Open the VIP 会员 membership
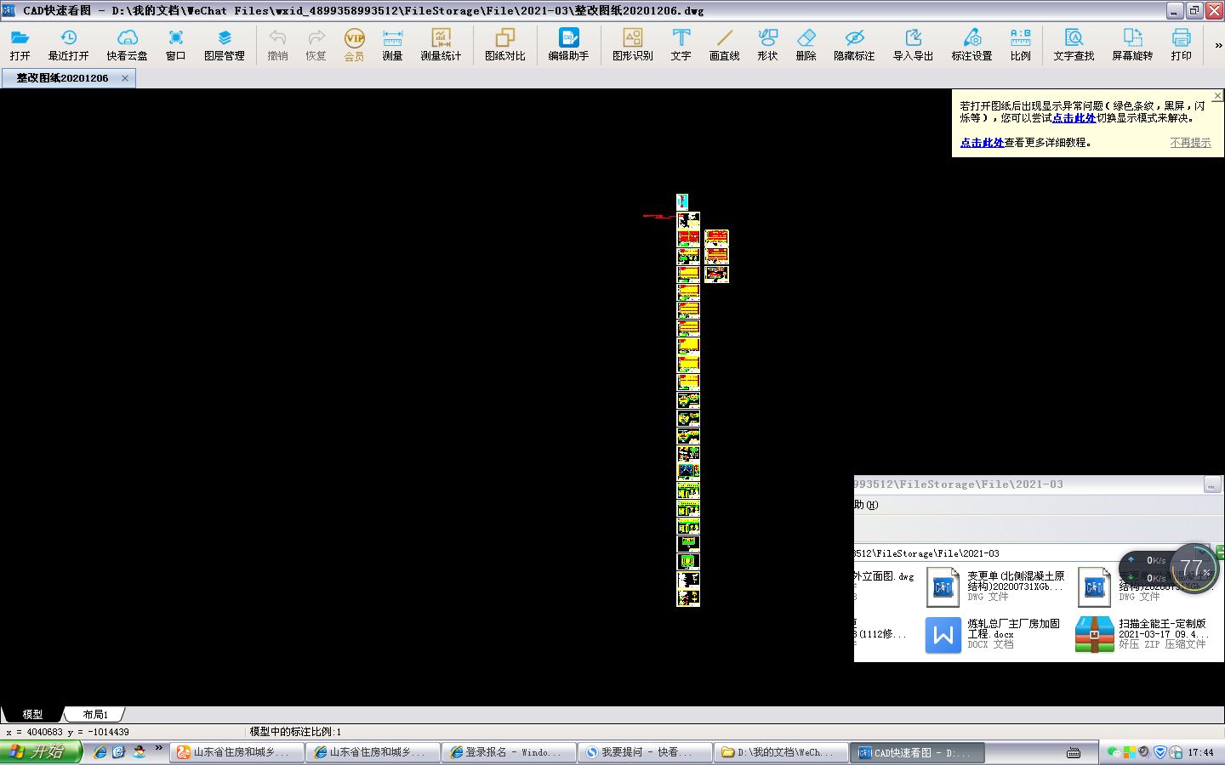 point(354,44)
